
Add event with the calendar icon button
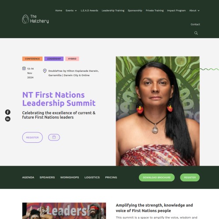[x=54, y=137]
